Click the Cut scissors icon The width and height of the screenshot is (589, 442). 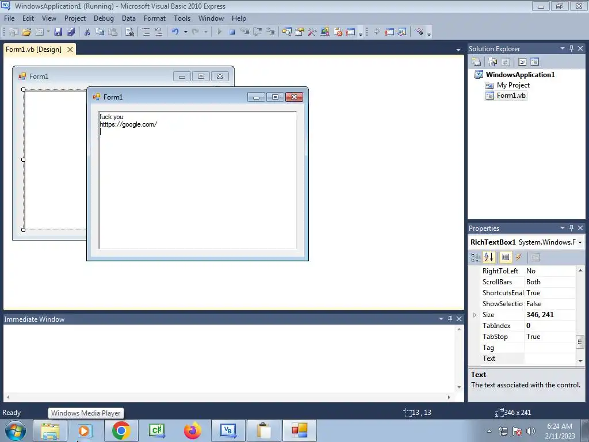[87, 32]
